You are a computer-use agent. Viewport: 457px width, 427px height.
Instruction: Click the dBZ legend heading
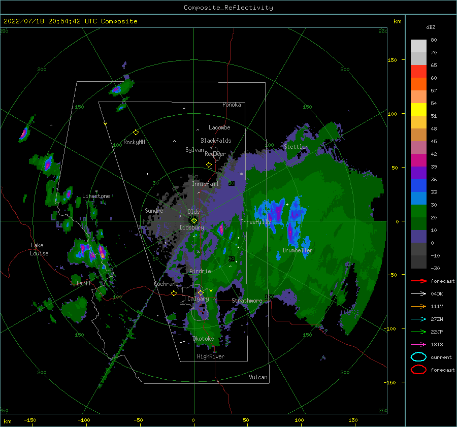tap(431, 27)
